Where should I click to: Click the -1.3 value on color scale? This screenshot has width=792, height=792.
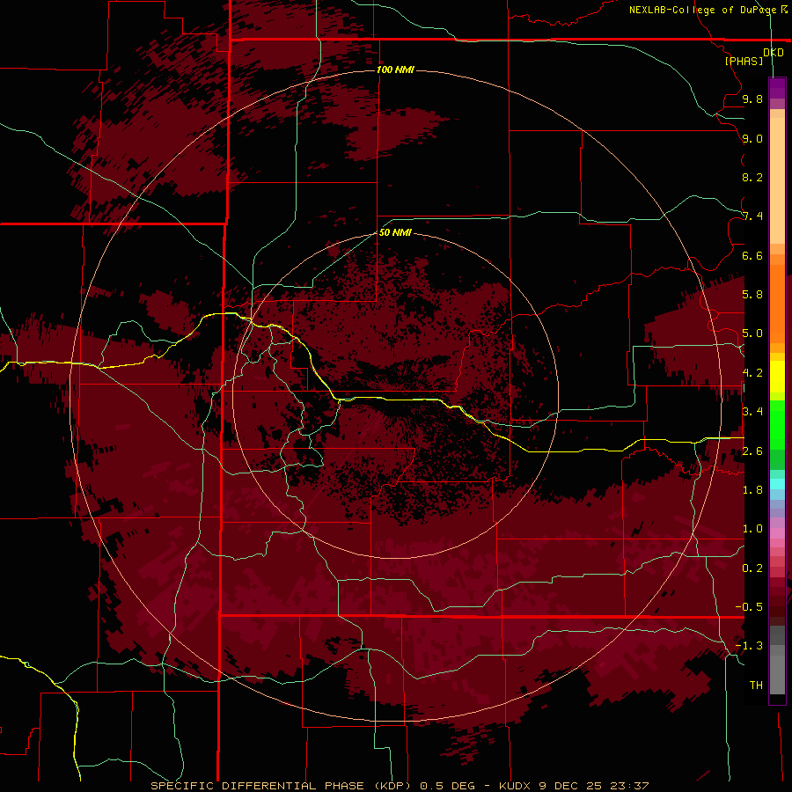pos(749,646)
